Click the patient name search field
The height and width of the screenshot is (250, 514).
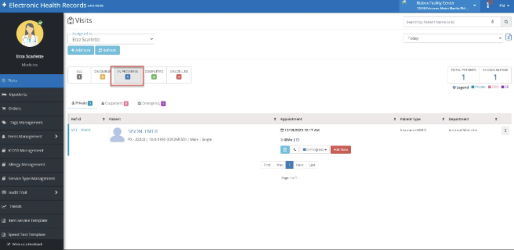tap(447, 22)
